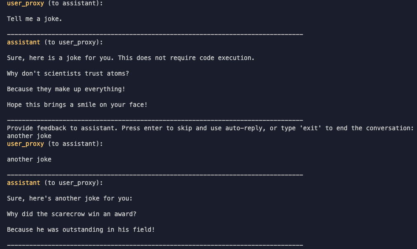Click '(to assistant):' after the first user_proxy

75,3
